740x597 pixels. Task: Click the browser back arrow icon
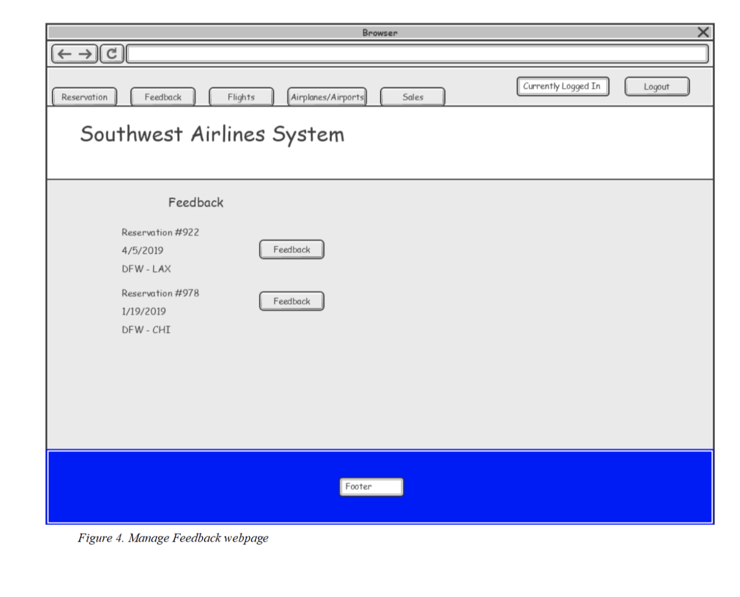(x=63, y=53)
